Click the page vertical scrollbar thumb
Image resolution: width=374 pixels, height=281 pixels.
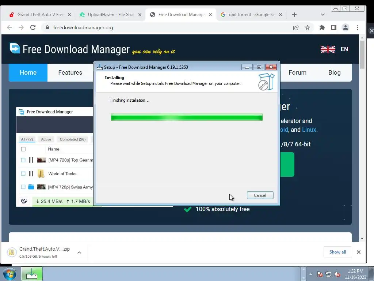point(362,55)
